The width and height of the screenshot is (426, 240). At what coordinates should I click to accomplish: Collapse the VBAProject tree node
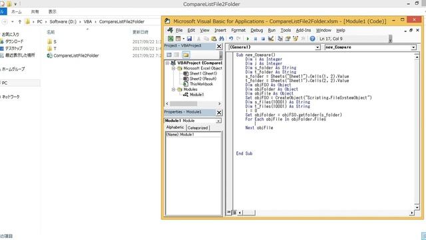(167, 63)
